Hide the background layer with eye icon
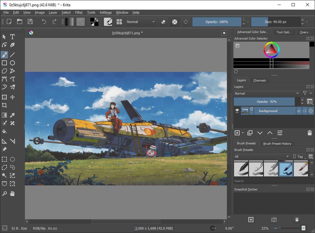The height and width of the screenshot is (233, 315). tap(237, 111)
